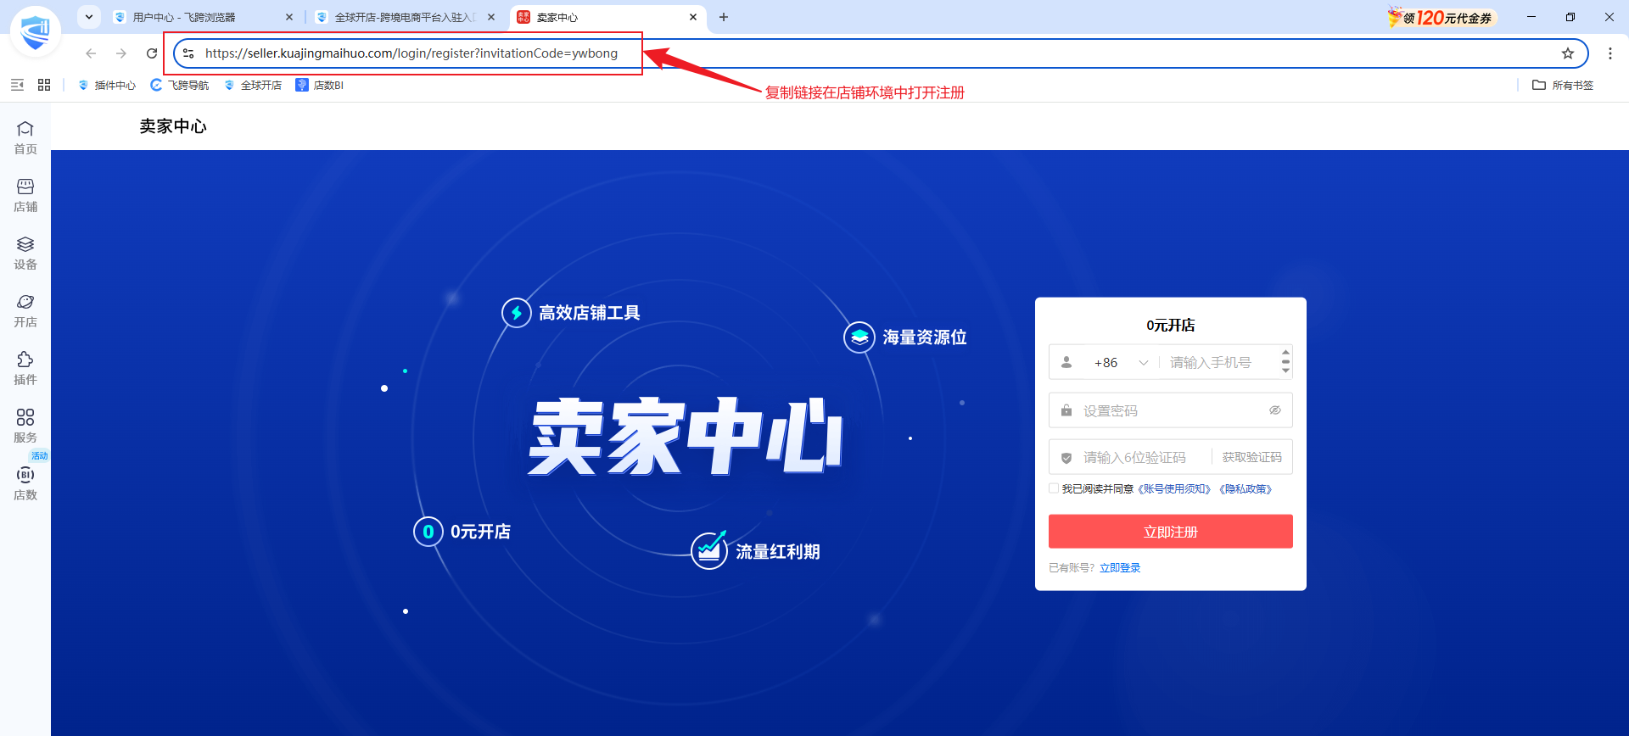Open the 服务 sidebar section
The image size is (1629, 736).
tap(25, 426)
